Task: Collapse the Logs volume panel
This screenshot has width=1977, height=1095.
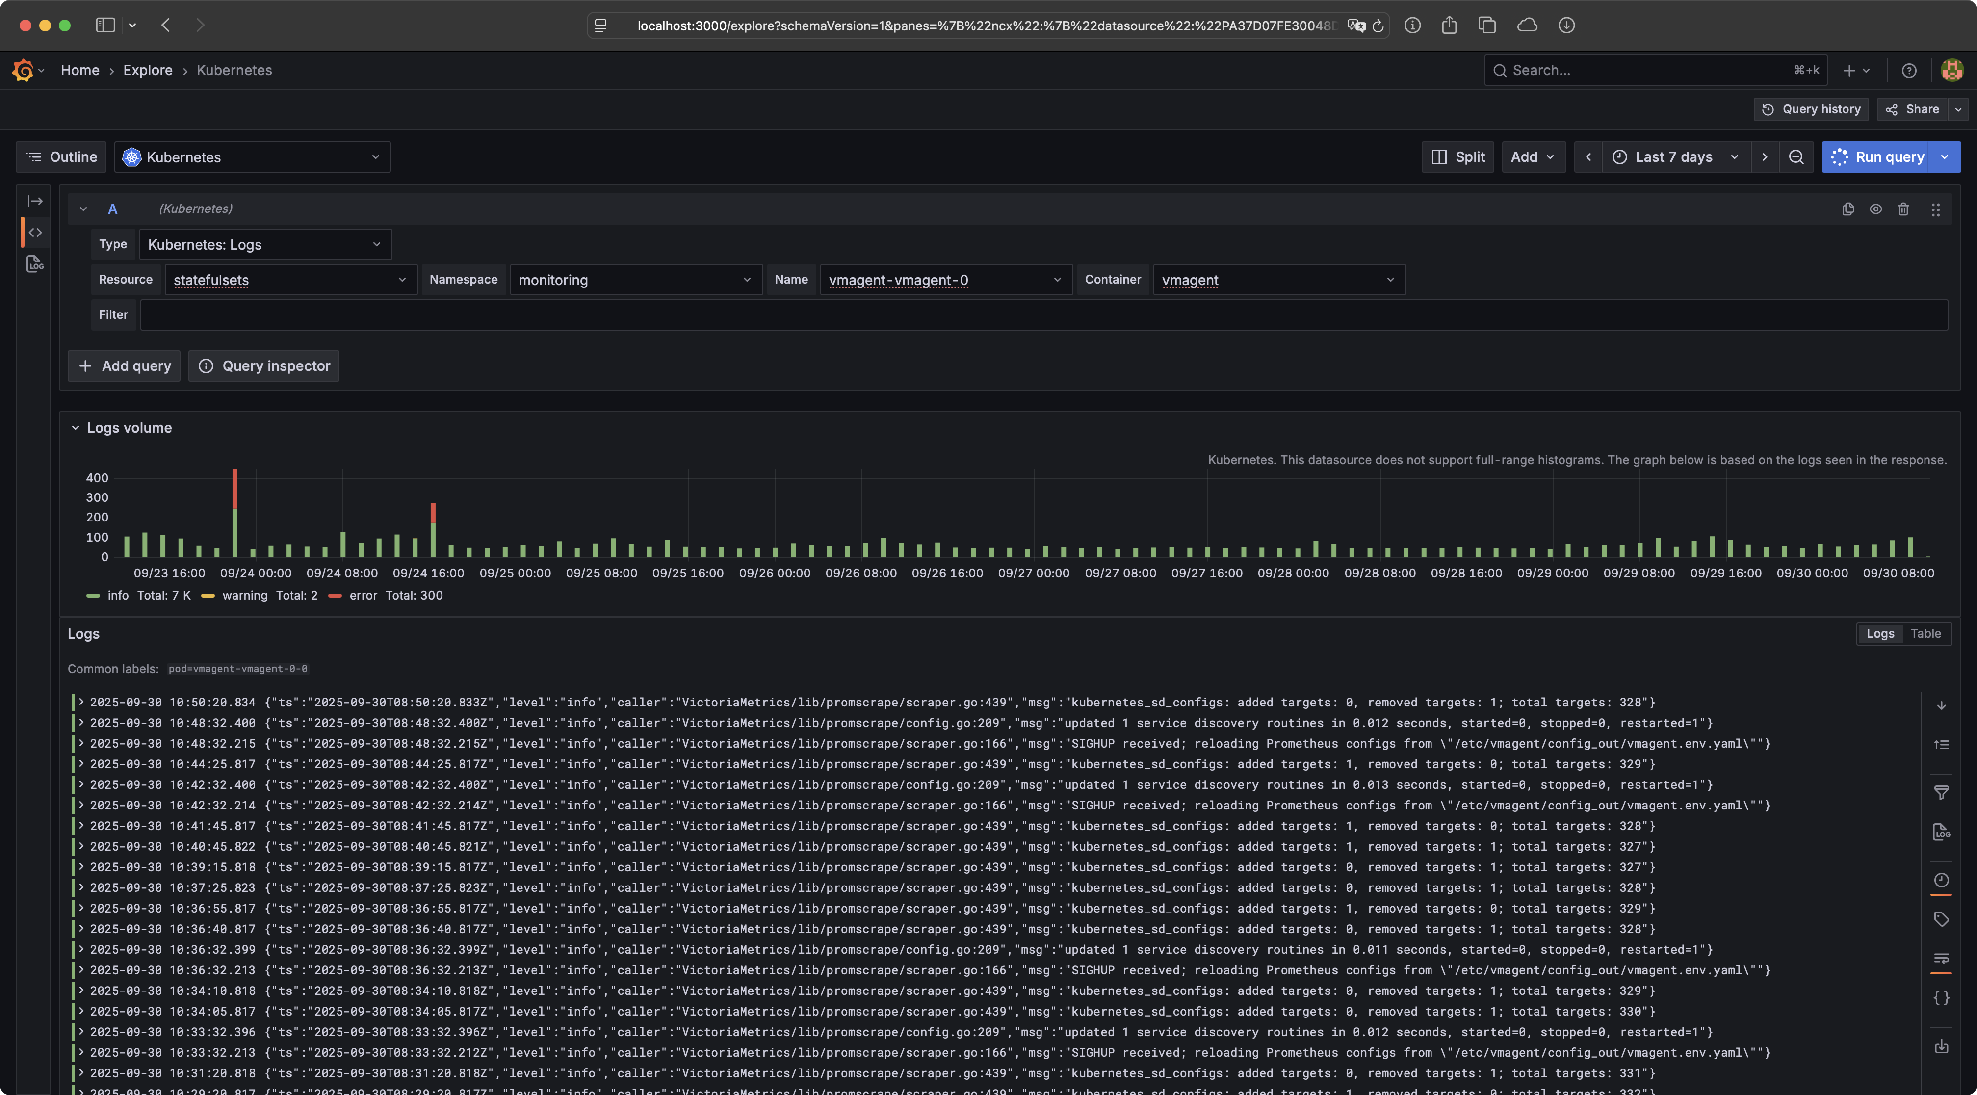Action: pyautogui.click(x=75, y=427)
